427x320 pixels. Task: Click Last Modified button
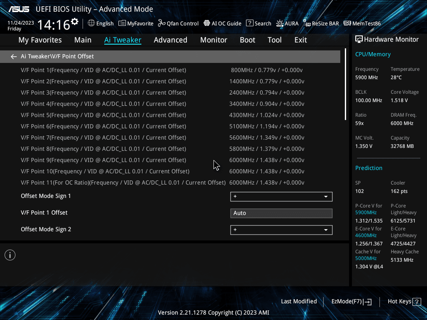point(299,302)
